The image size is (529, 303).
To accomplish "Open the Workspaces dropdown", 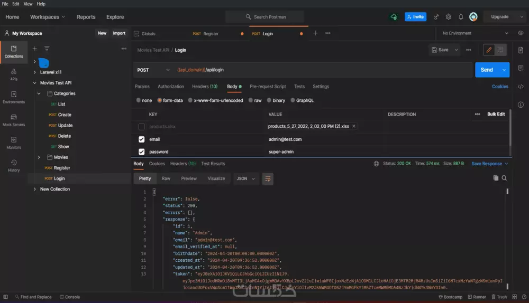I will pos(48,17).
